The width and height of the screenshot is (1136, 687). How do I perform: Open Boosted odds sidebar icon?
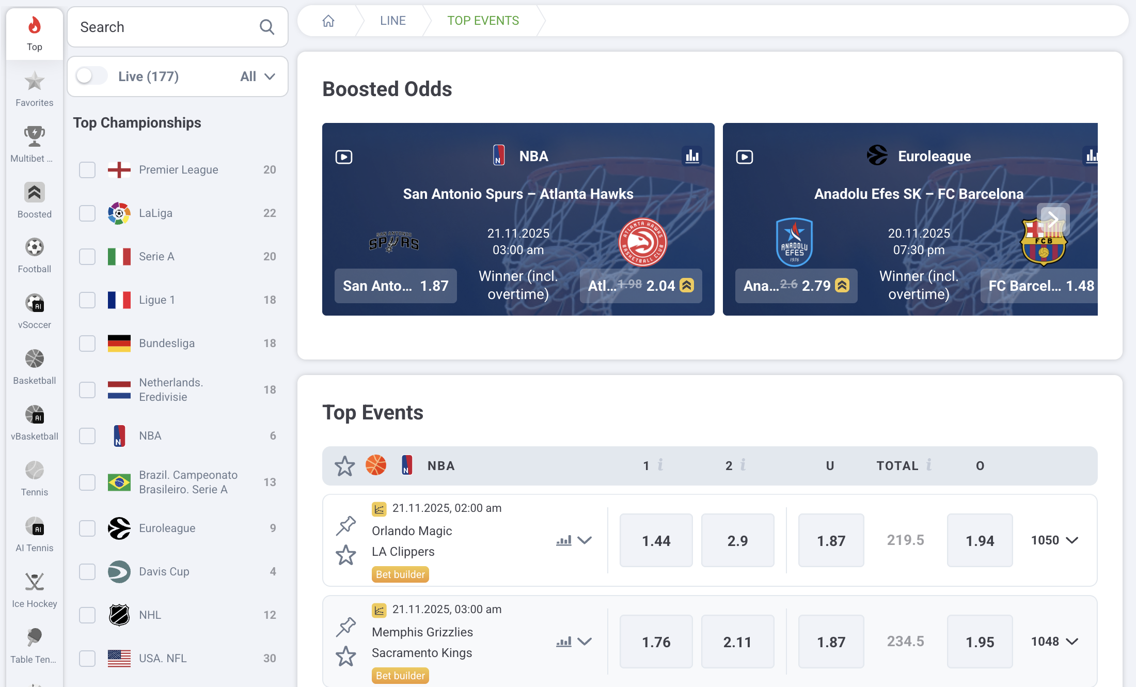[35, 200]
